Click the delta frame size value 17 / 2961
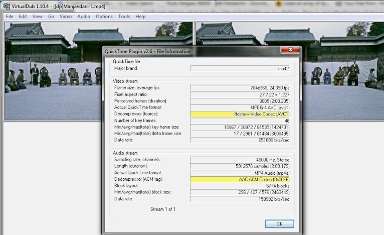Image resolution: width=384 pixels, height=235 pixels. coord(240,134)
